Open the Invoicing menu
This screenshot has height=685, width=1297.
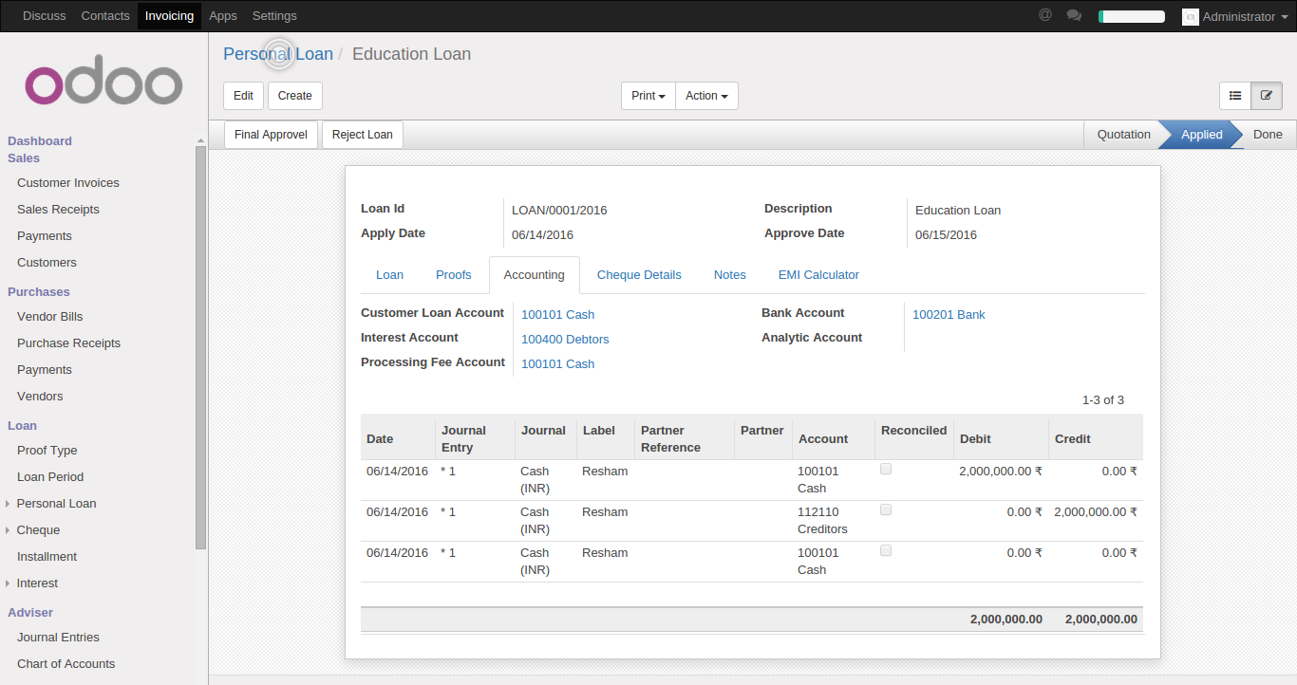169,16
